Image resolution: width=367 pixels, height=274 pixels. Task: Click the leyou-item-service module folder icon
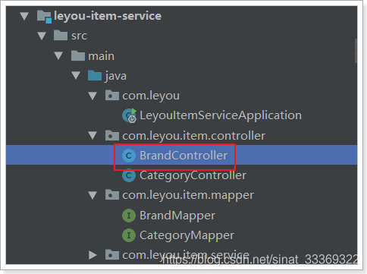(44, 17)
